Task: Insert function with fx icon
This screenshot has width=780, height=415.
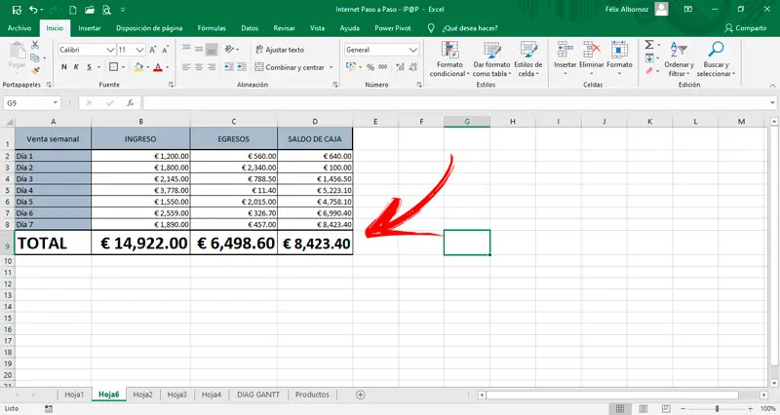Action: pos(131,103)
